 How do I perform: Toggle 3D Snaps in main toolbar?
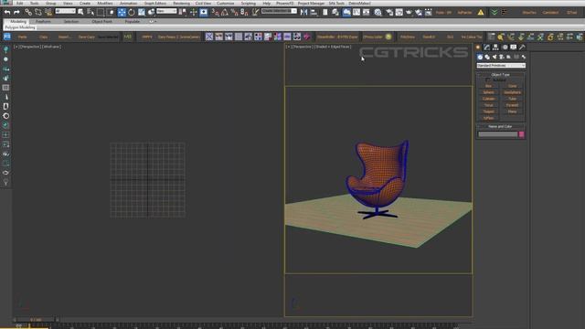[x=215, y=12]
